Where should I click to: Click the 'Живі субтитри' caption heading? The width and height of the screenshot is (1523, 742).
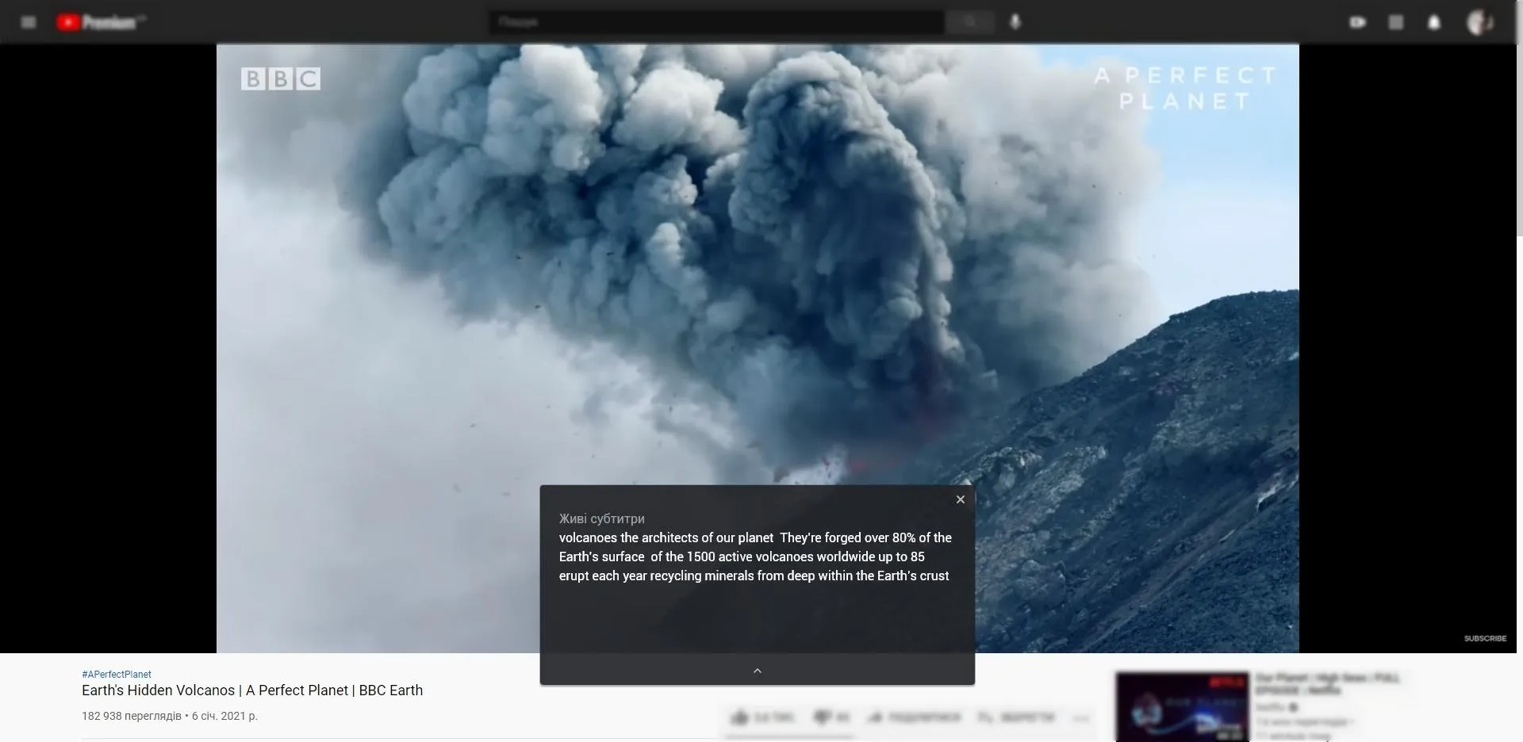point(601,518)
